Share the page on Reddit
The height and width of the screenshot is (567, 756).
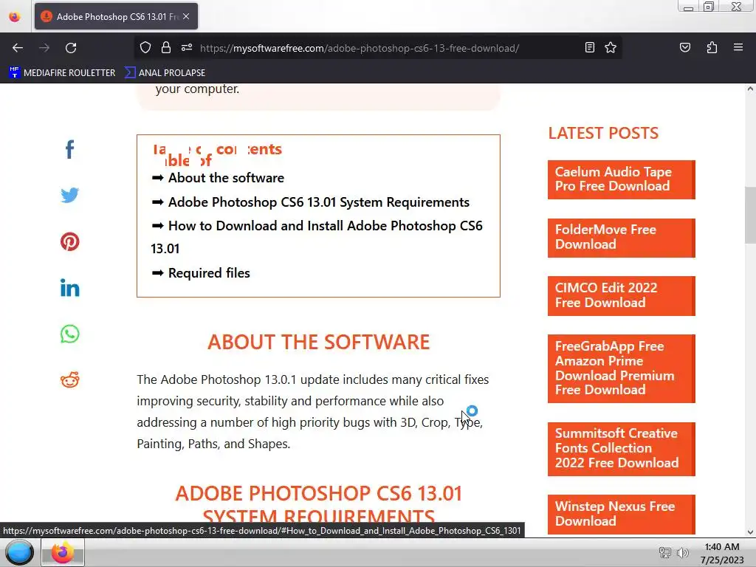coord(69,380)
